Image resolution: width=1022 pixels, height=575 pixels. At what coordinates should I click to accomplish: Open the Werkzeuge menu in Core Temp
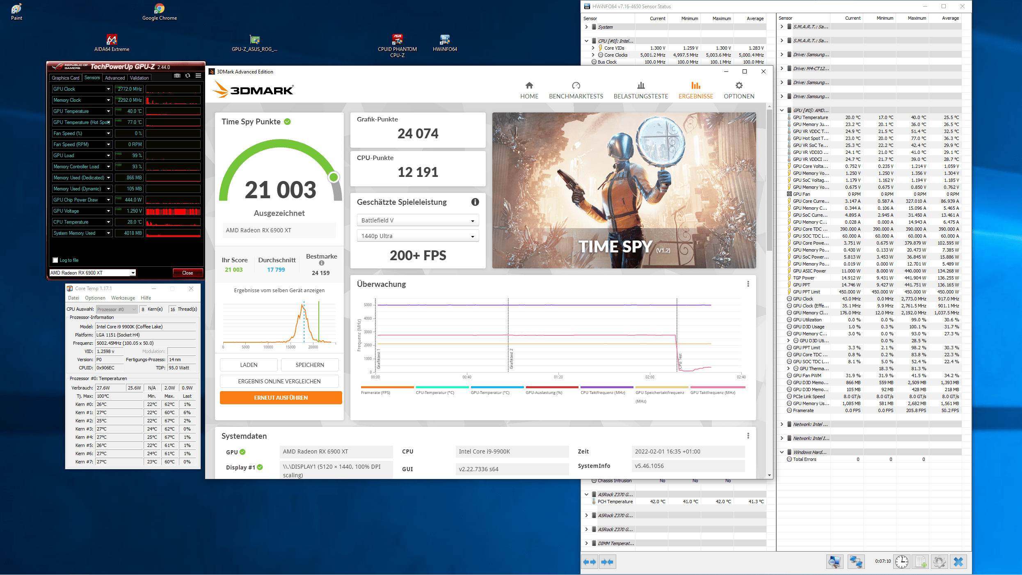pyautogui.click(x=123, y=298)
